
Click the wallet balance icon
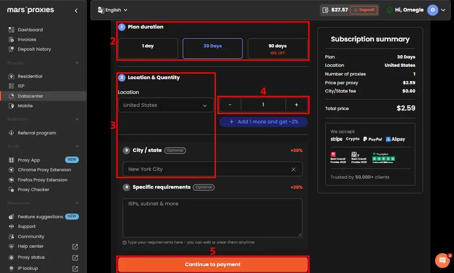pyautogui.click(x=325, y=10)
